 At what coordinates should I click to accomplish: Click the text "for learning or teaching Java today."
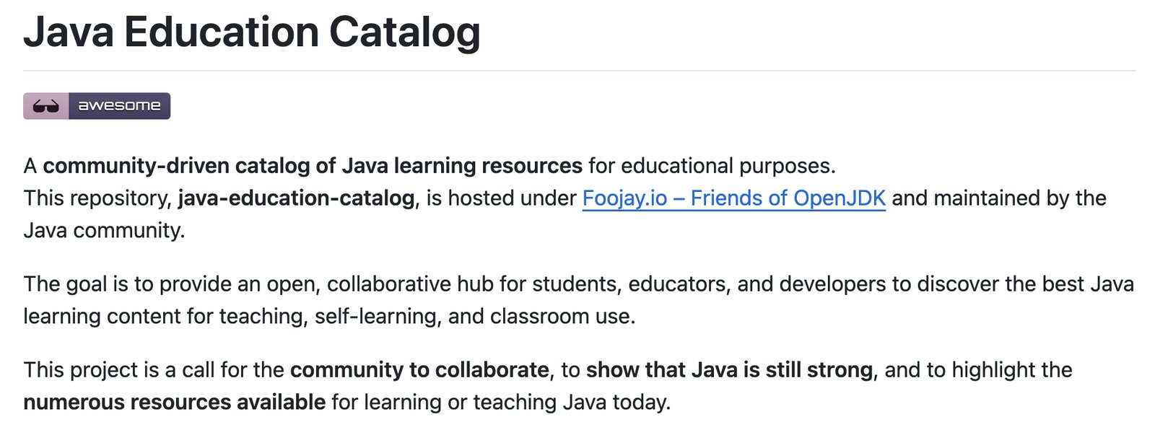coord(501,402)
